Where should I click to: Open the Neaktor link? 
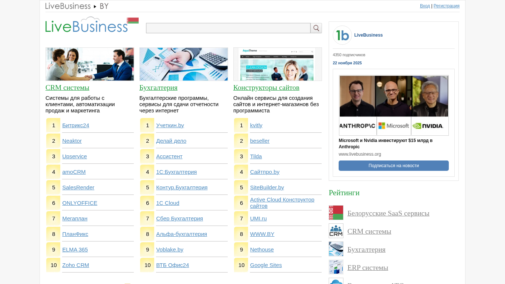coord(72,141)
